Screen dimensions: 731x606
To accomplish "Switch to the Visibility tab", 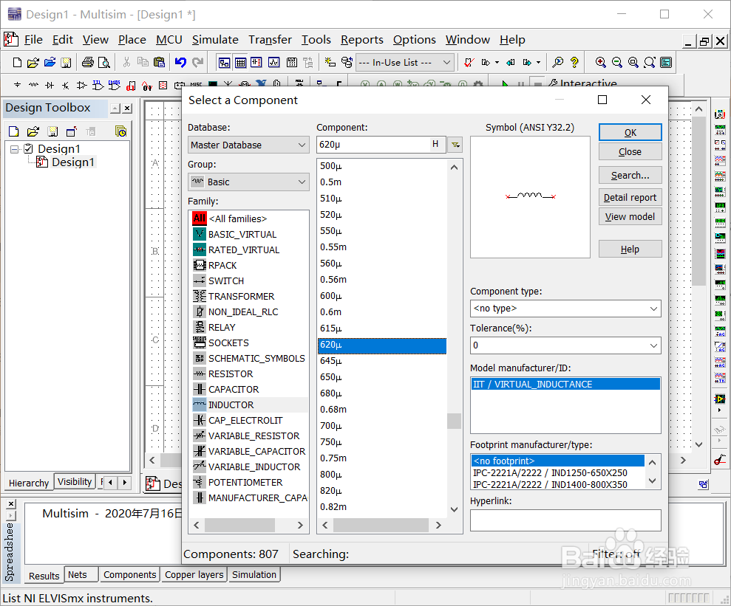I will [75, 482].
